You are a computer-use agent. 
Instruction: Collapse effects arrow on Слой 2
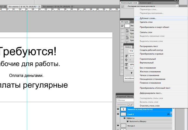pos(171,114)
